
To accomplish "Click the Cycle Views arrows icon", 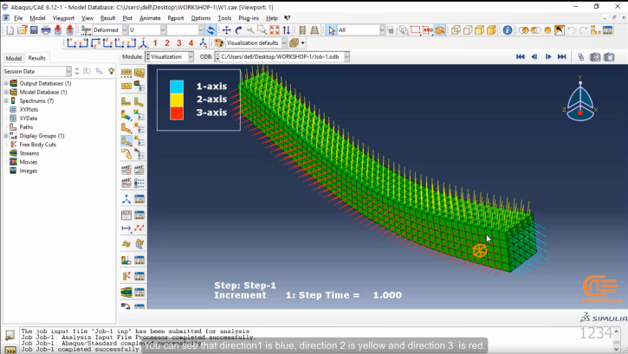I will pyautogui.click(x=287, y=30).
